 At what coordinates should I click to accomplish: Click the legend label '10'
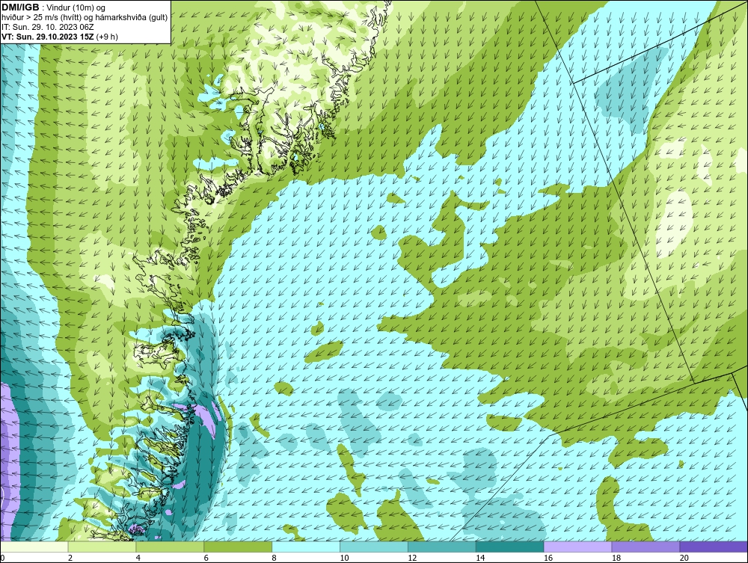coord(344,558)
